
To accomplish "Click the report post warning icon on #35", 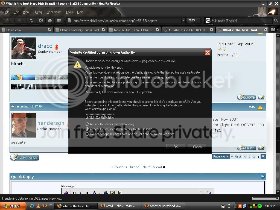I will click(x=260, y=107).
